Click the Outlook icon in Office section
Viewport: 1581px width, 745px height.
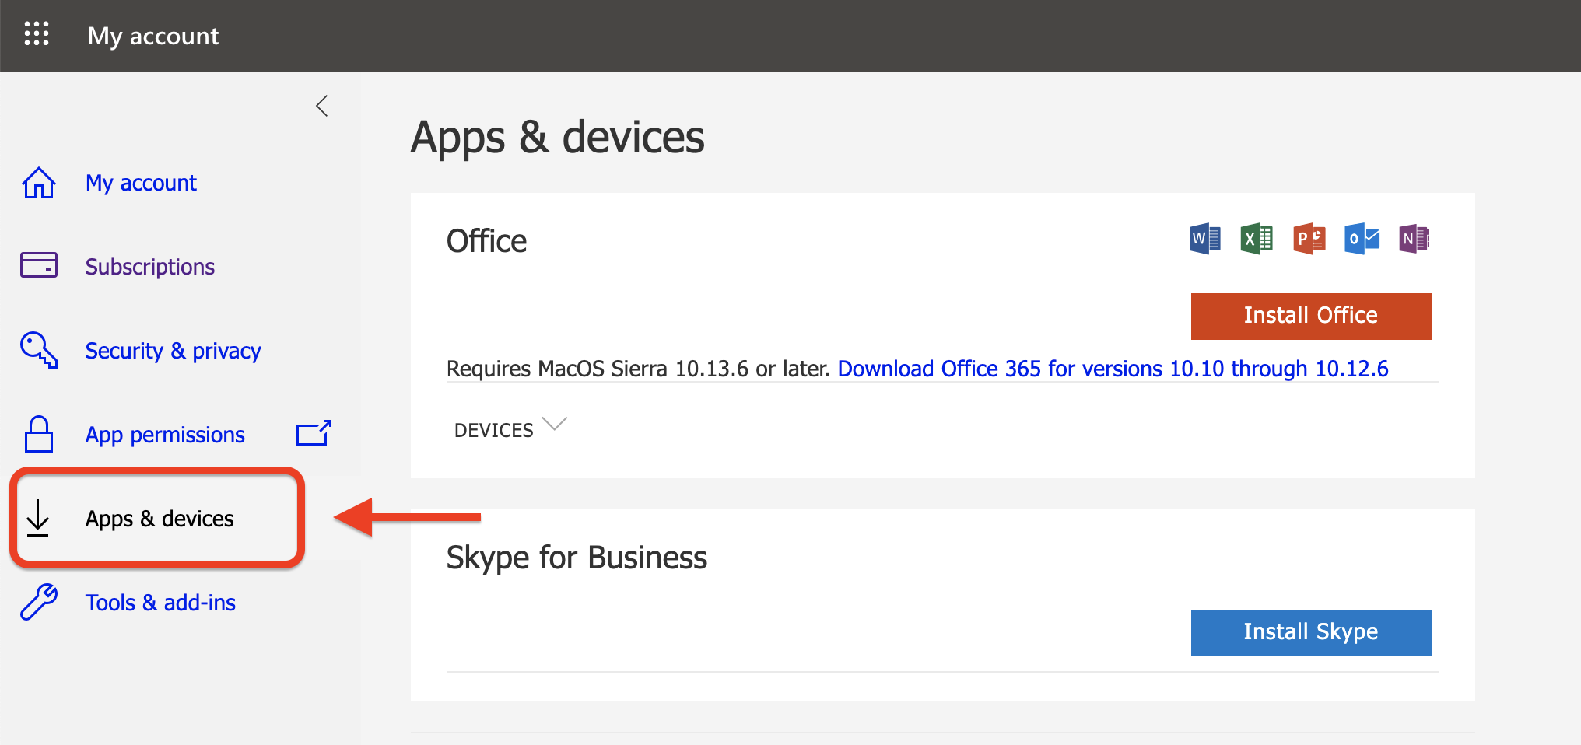point(1362,239)
